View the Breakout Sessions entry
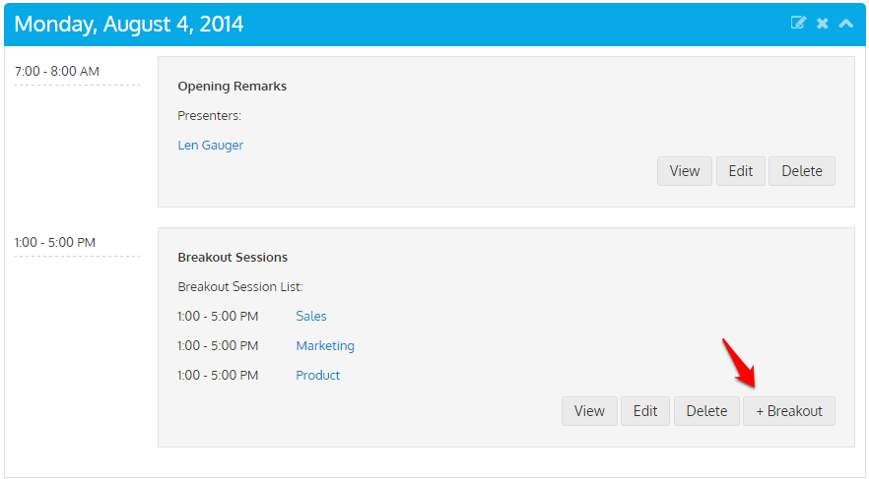869x479 pixels. tap(589, 411)
